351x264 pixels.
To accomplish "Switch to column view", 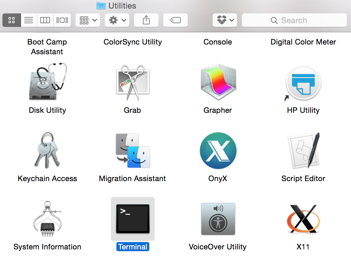I will tap(45, 20).
